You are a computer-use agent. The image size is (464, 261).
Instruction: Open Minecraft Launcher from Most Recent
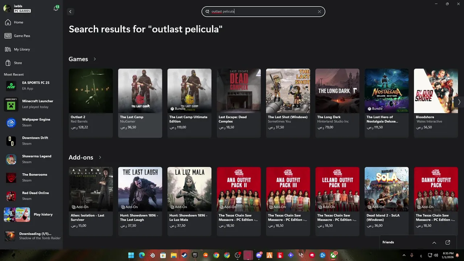(x=31, y=104)
